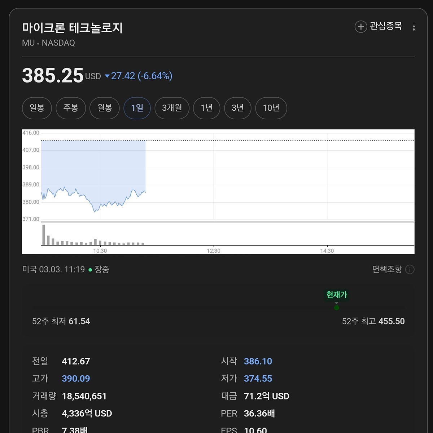
Task: Show the 1년 chart range
Action: (x=207, y=108)
